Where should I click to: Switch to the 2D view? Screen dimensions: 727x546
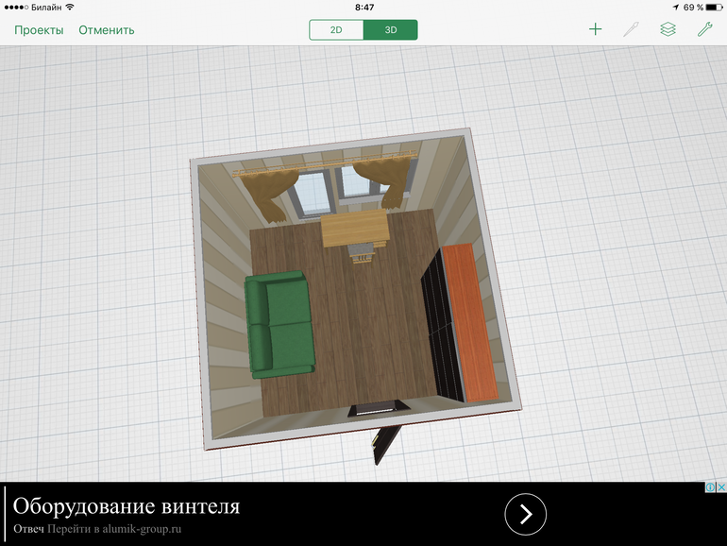tap(336, 29)
